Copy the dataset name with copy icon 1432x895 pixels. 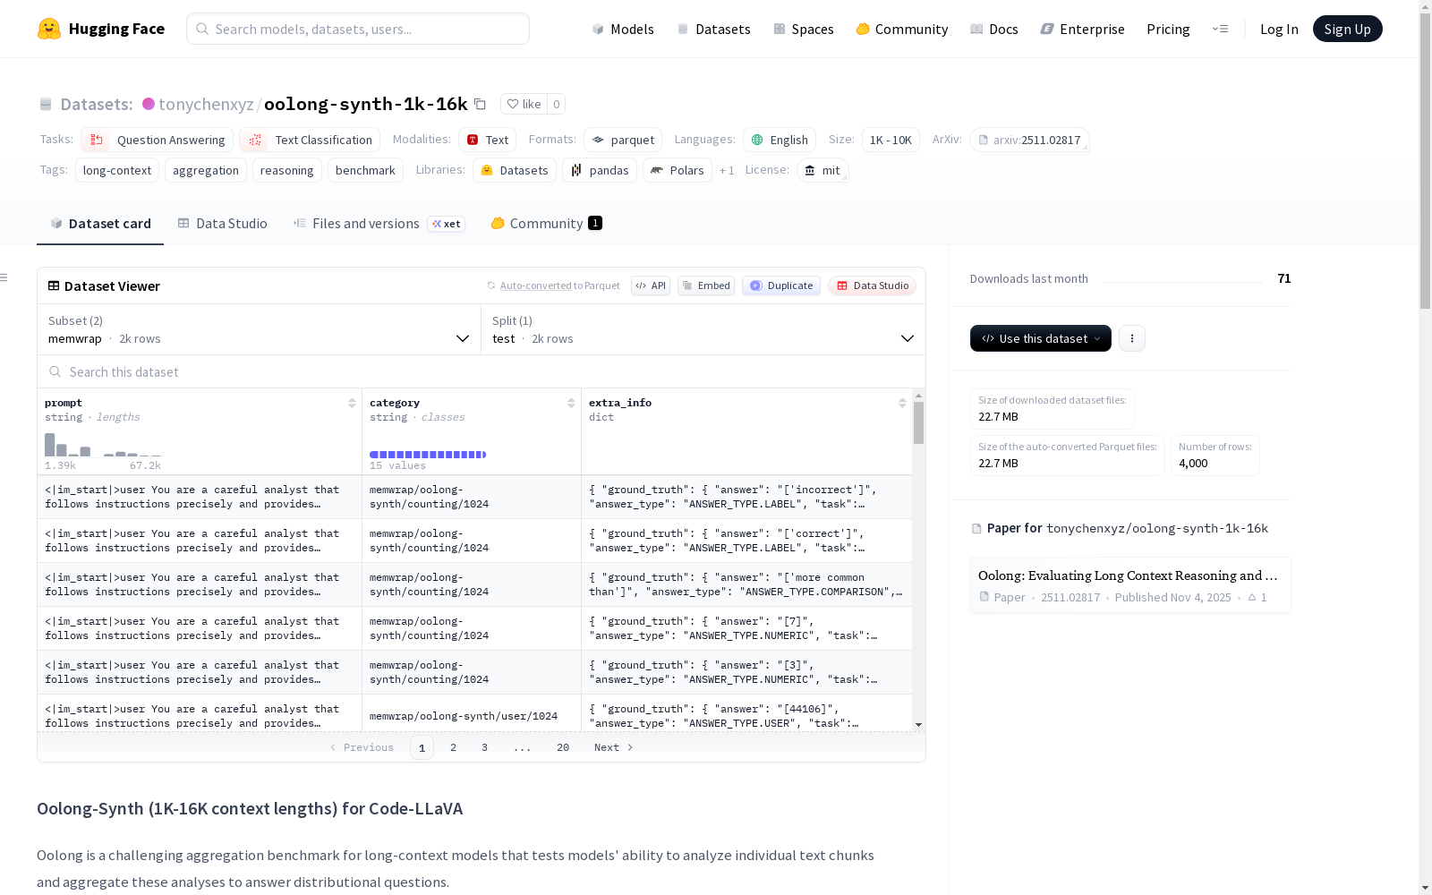480,104
